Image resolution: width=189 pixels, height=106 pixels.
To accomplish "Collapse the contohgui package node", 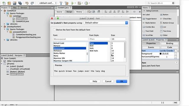I will [7, 16].
